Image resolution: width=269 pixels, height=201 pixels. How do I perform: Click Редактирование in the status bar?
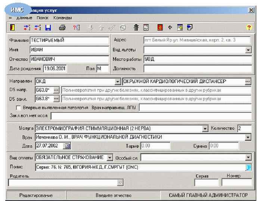click(36, 195)
